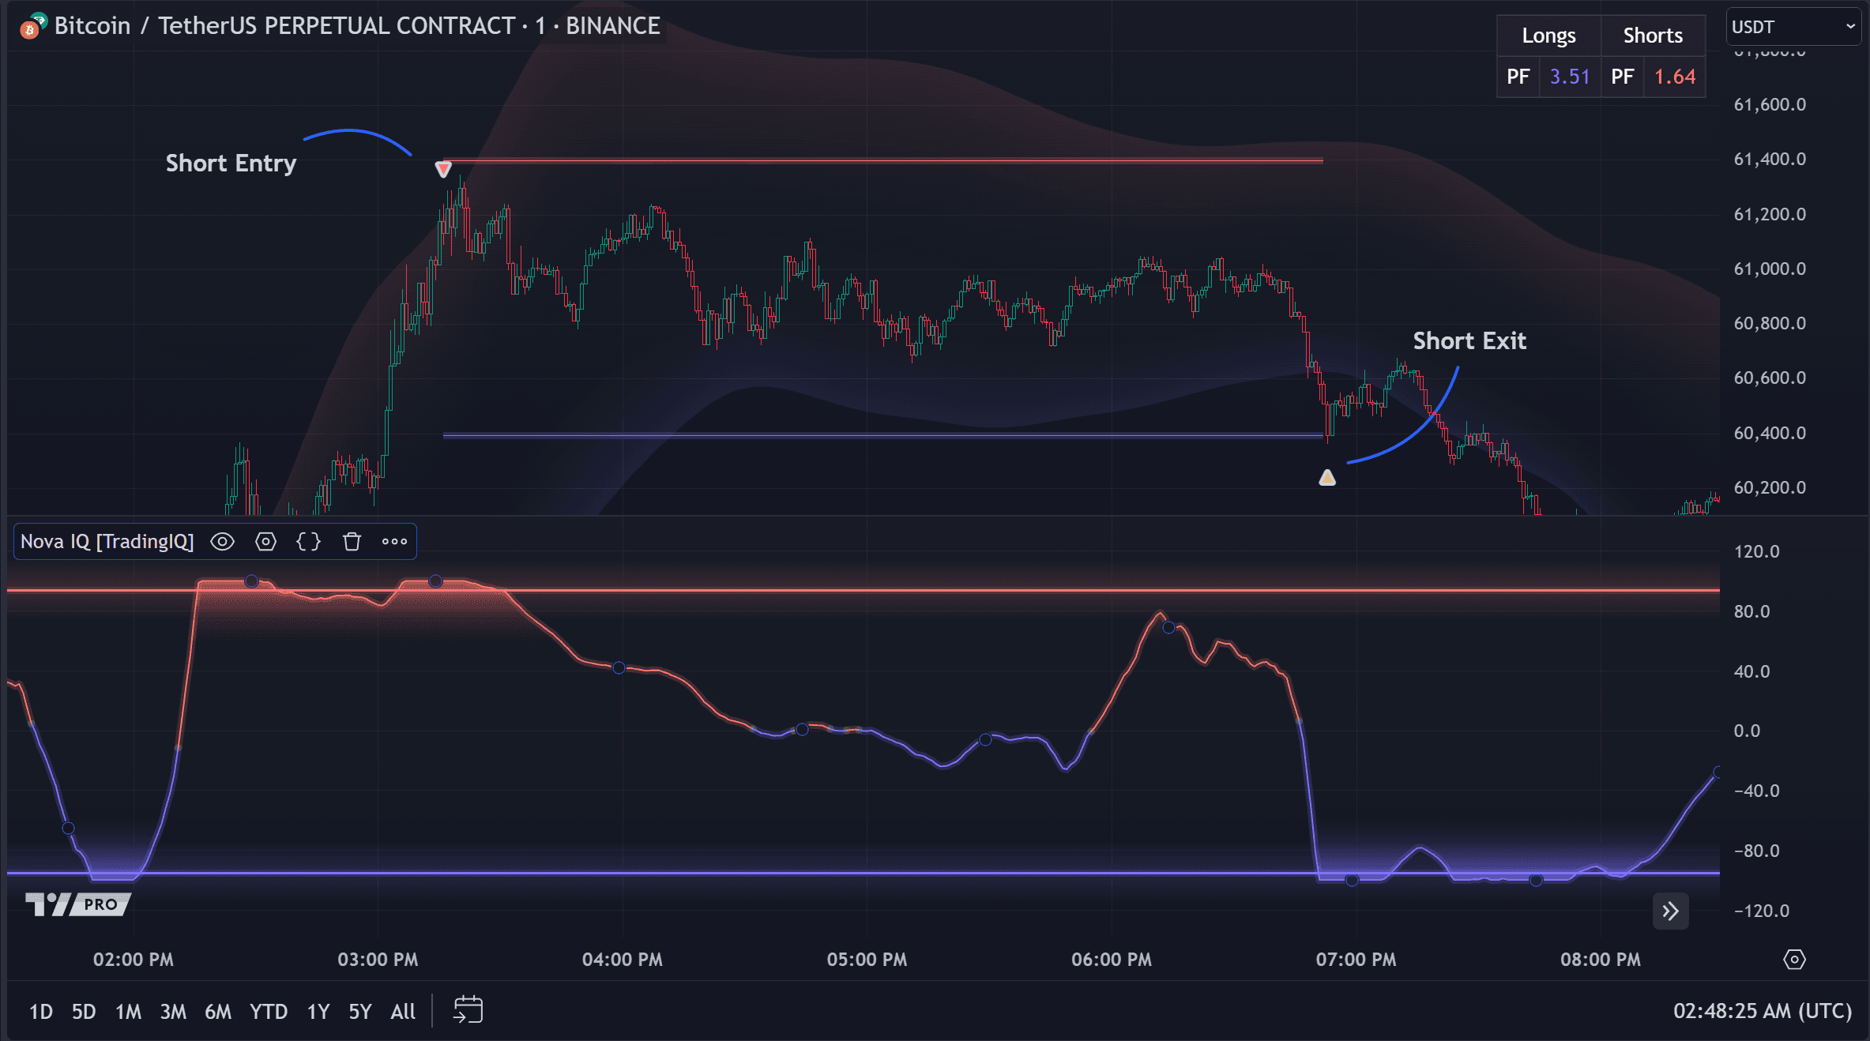The height and width of the screenshot is (1041, 1870).
Task: Click the 03:00 PM time axis label
Action: [x=378, y=960]
